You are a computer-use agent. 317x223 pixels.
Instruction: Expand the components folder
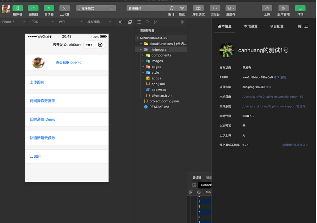coord(161,55)
